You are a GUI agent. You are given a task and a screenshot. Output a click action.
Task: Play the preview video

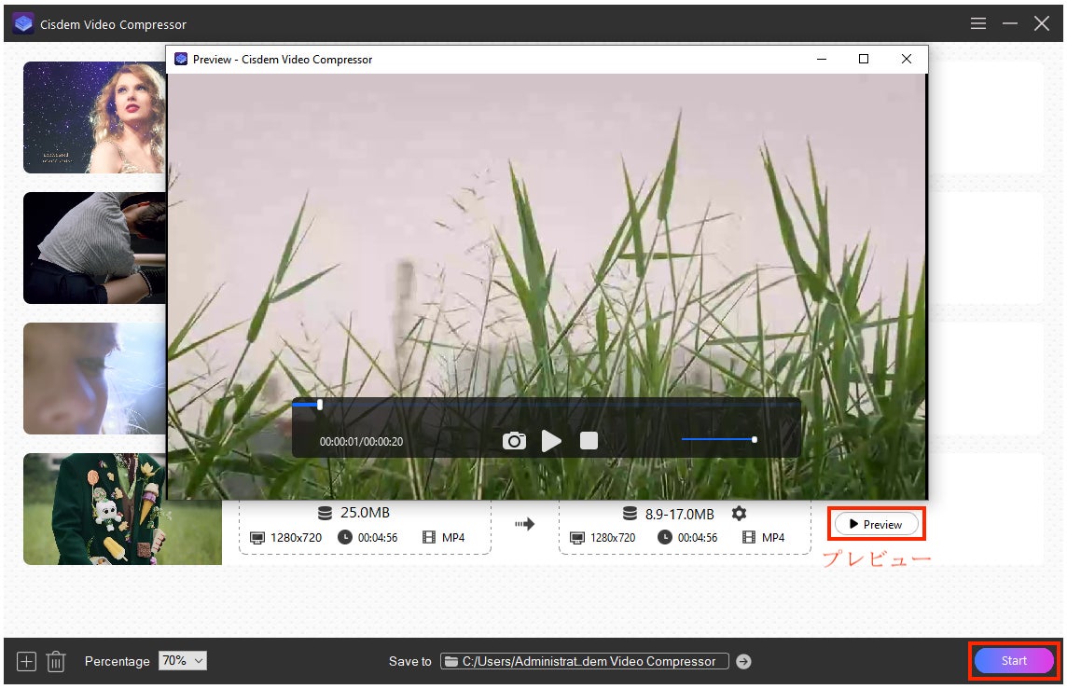[551, 441]
